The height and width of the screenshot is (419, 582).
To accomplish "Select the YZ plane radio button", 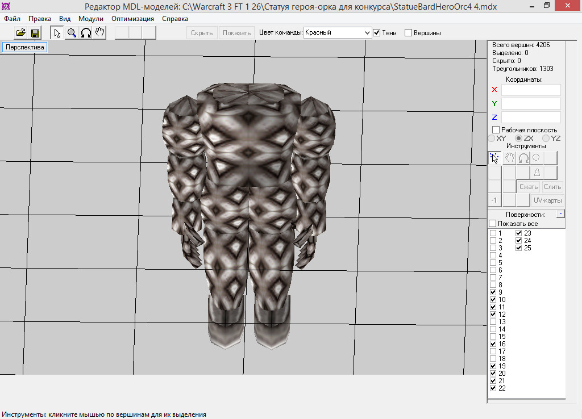I will [546, 139].
